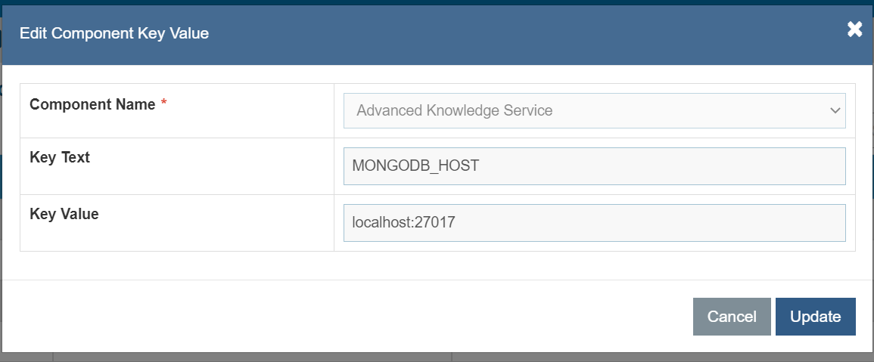Screen dimensions: 874x362
Task: Click the 'Key Value' label
Action: [x=64, y=215]
